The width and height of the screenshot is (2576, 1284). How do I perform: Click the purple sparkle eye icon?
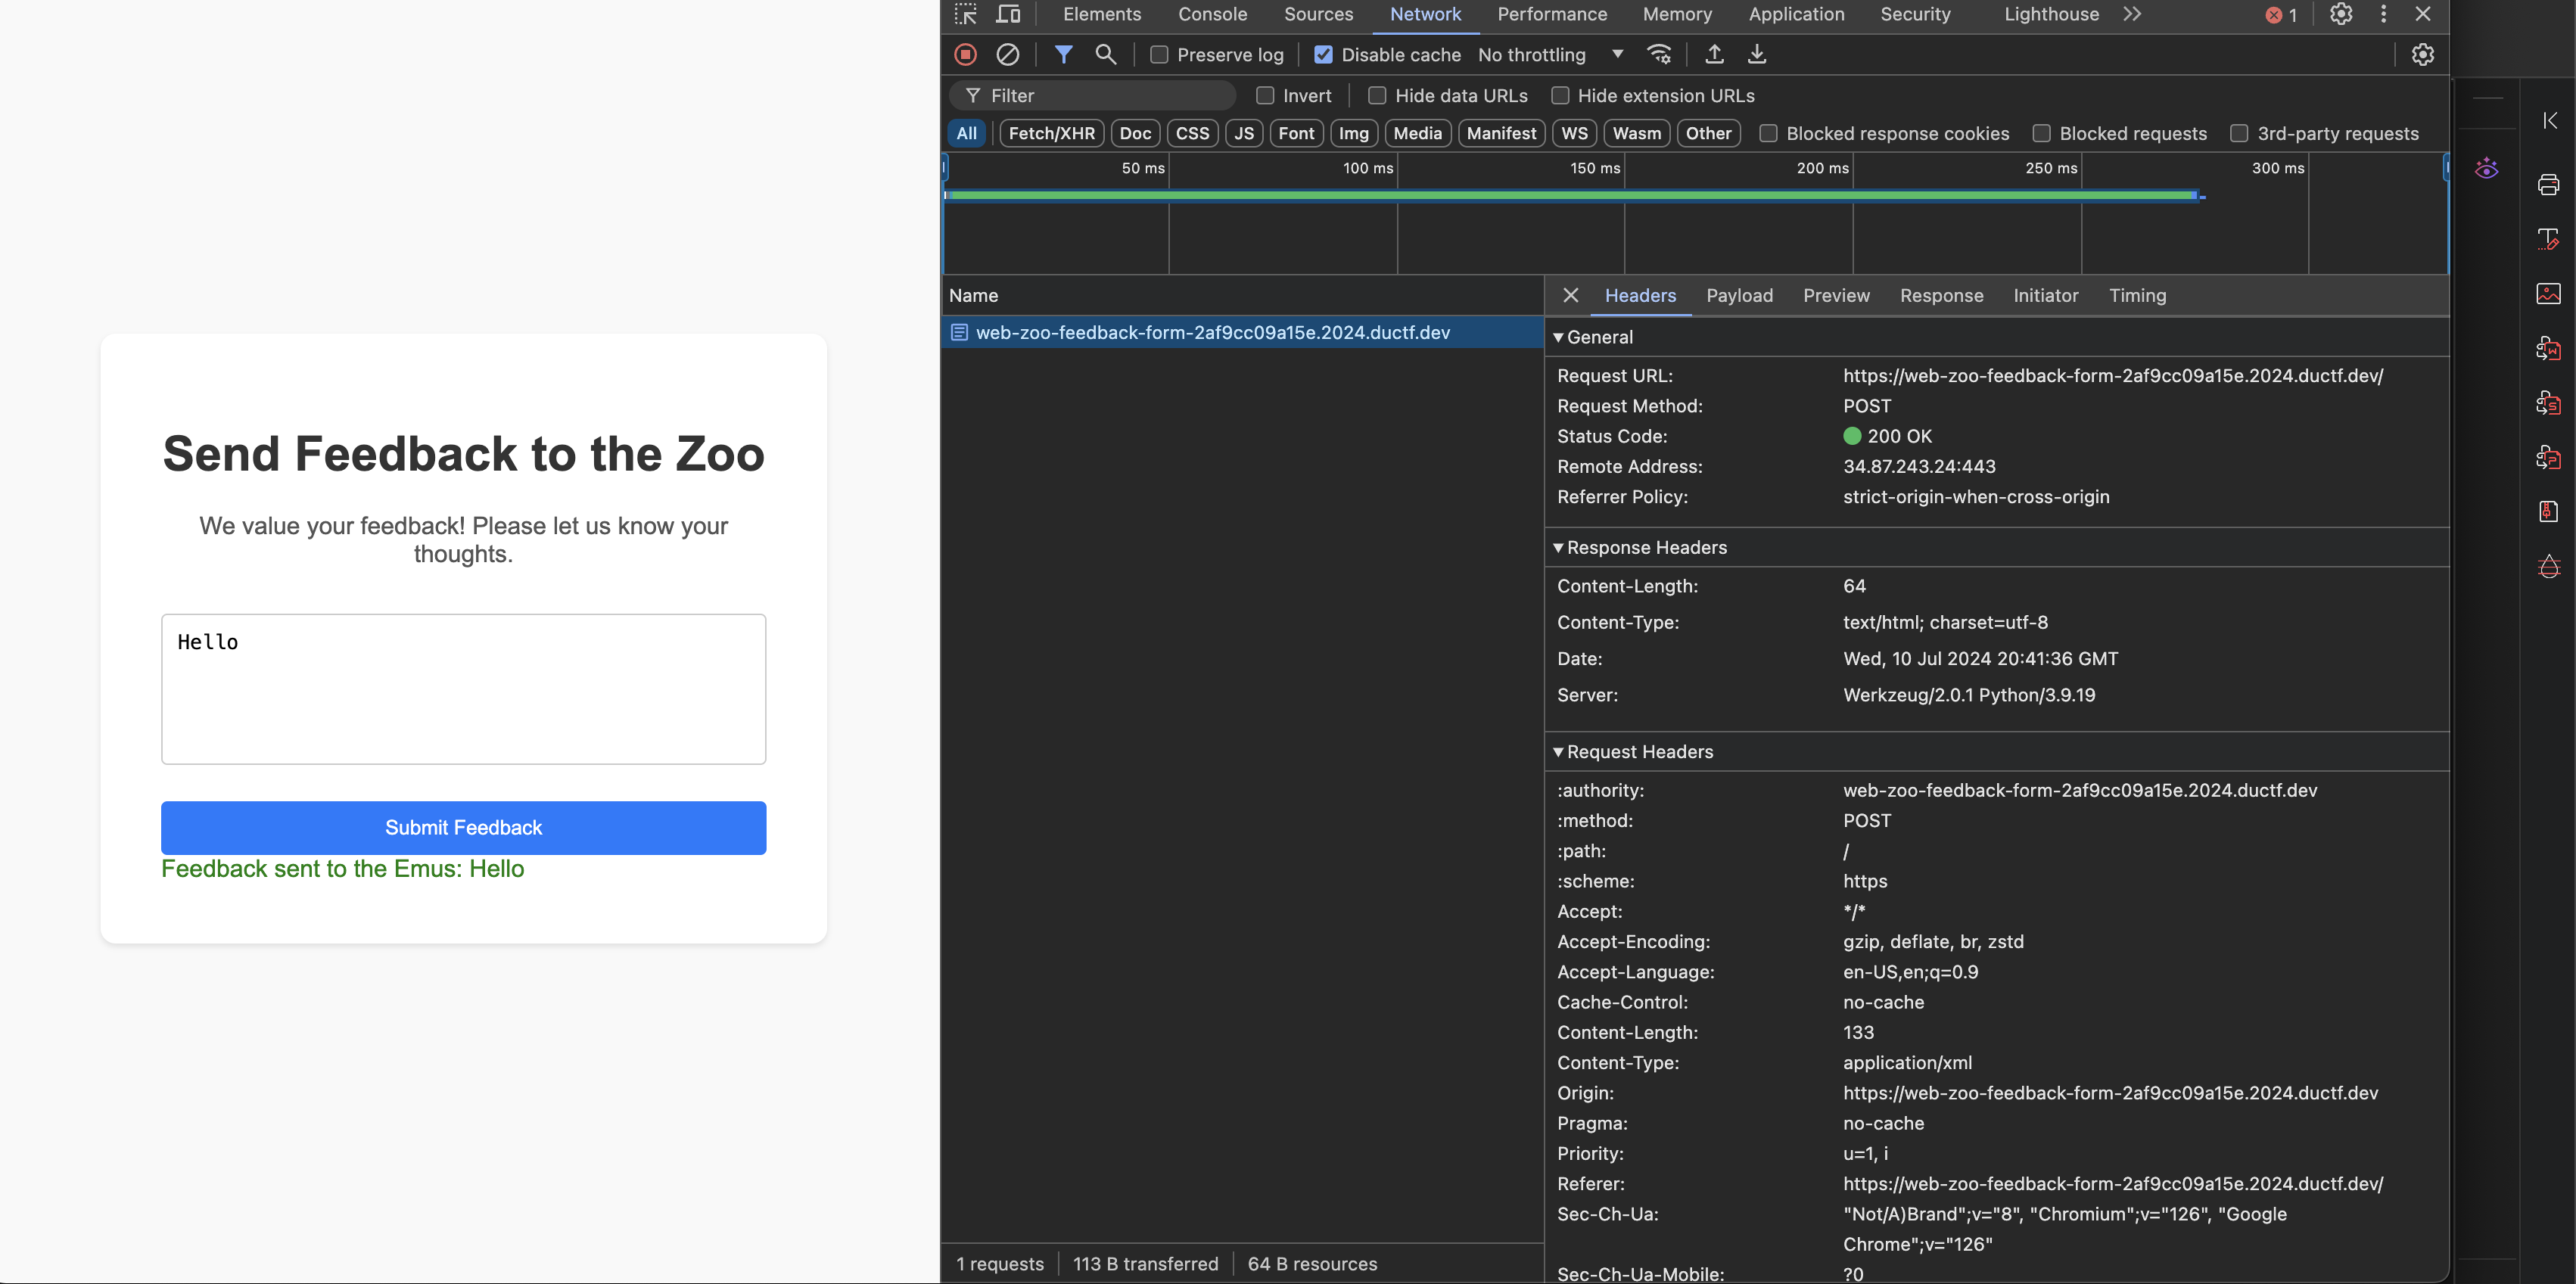[x=2487, y=168]
